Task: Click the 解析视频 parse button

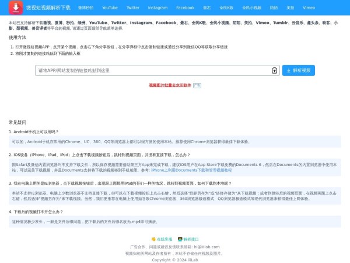Action: click(298, 70)
